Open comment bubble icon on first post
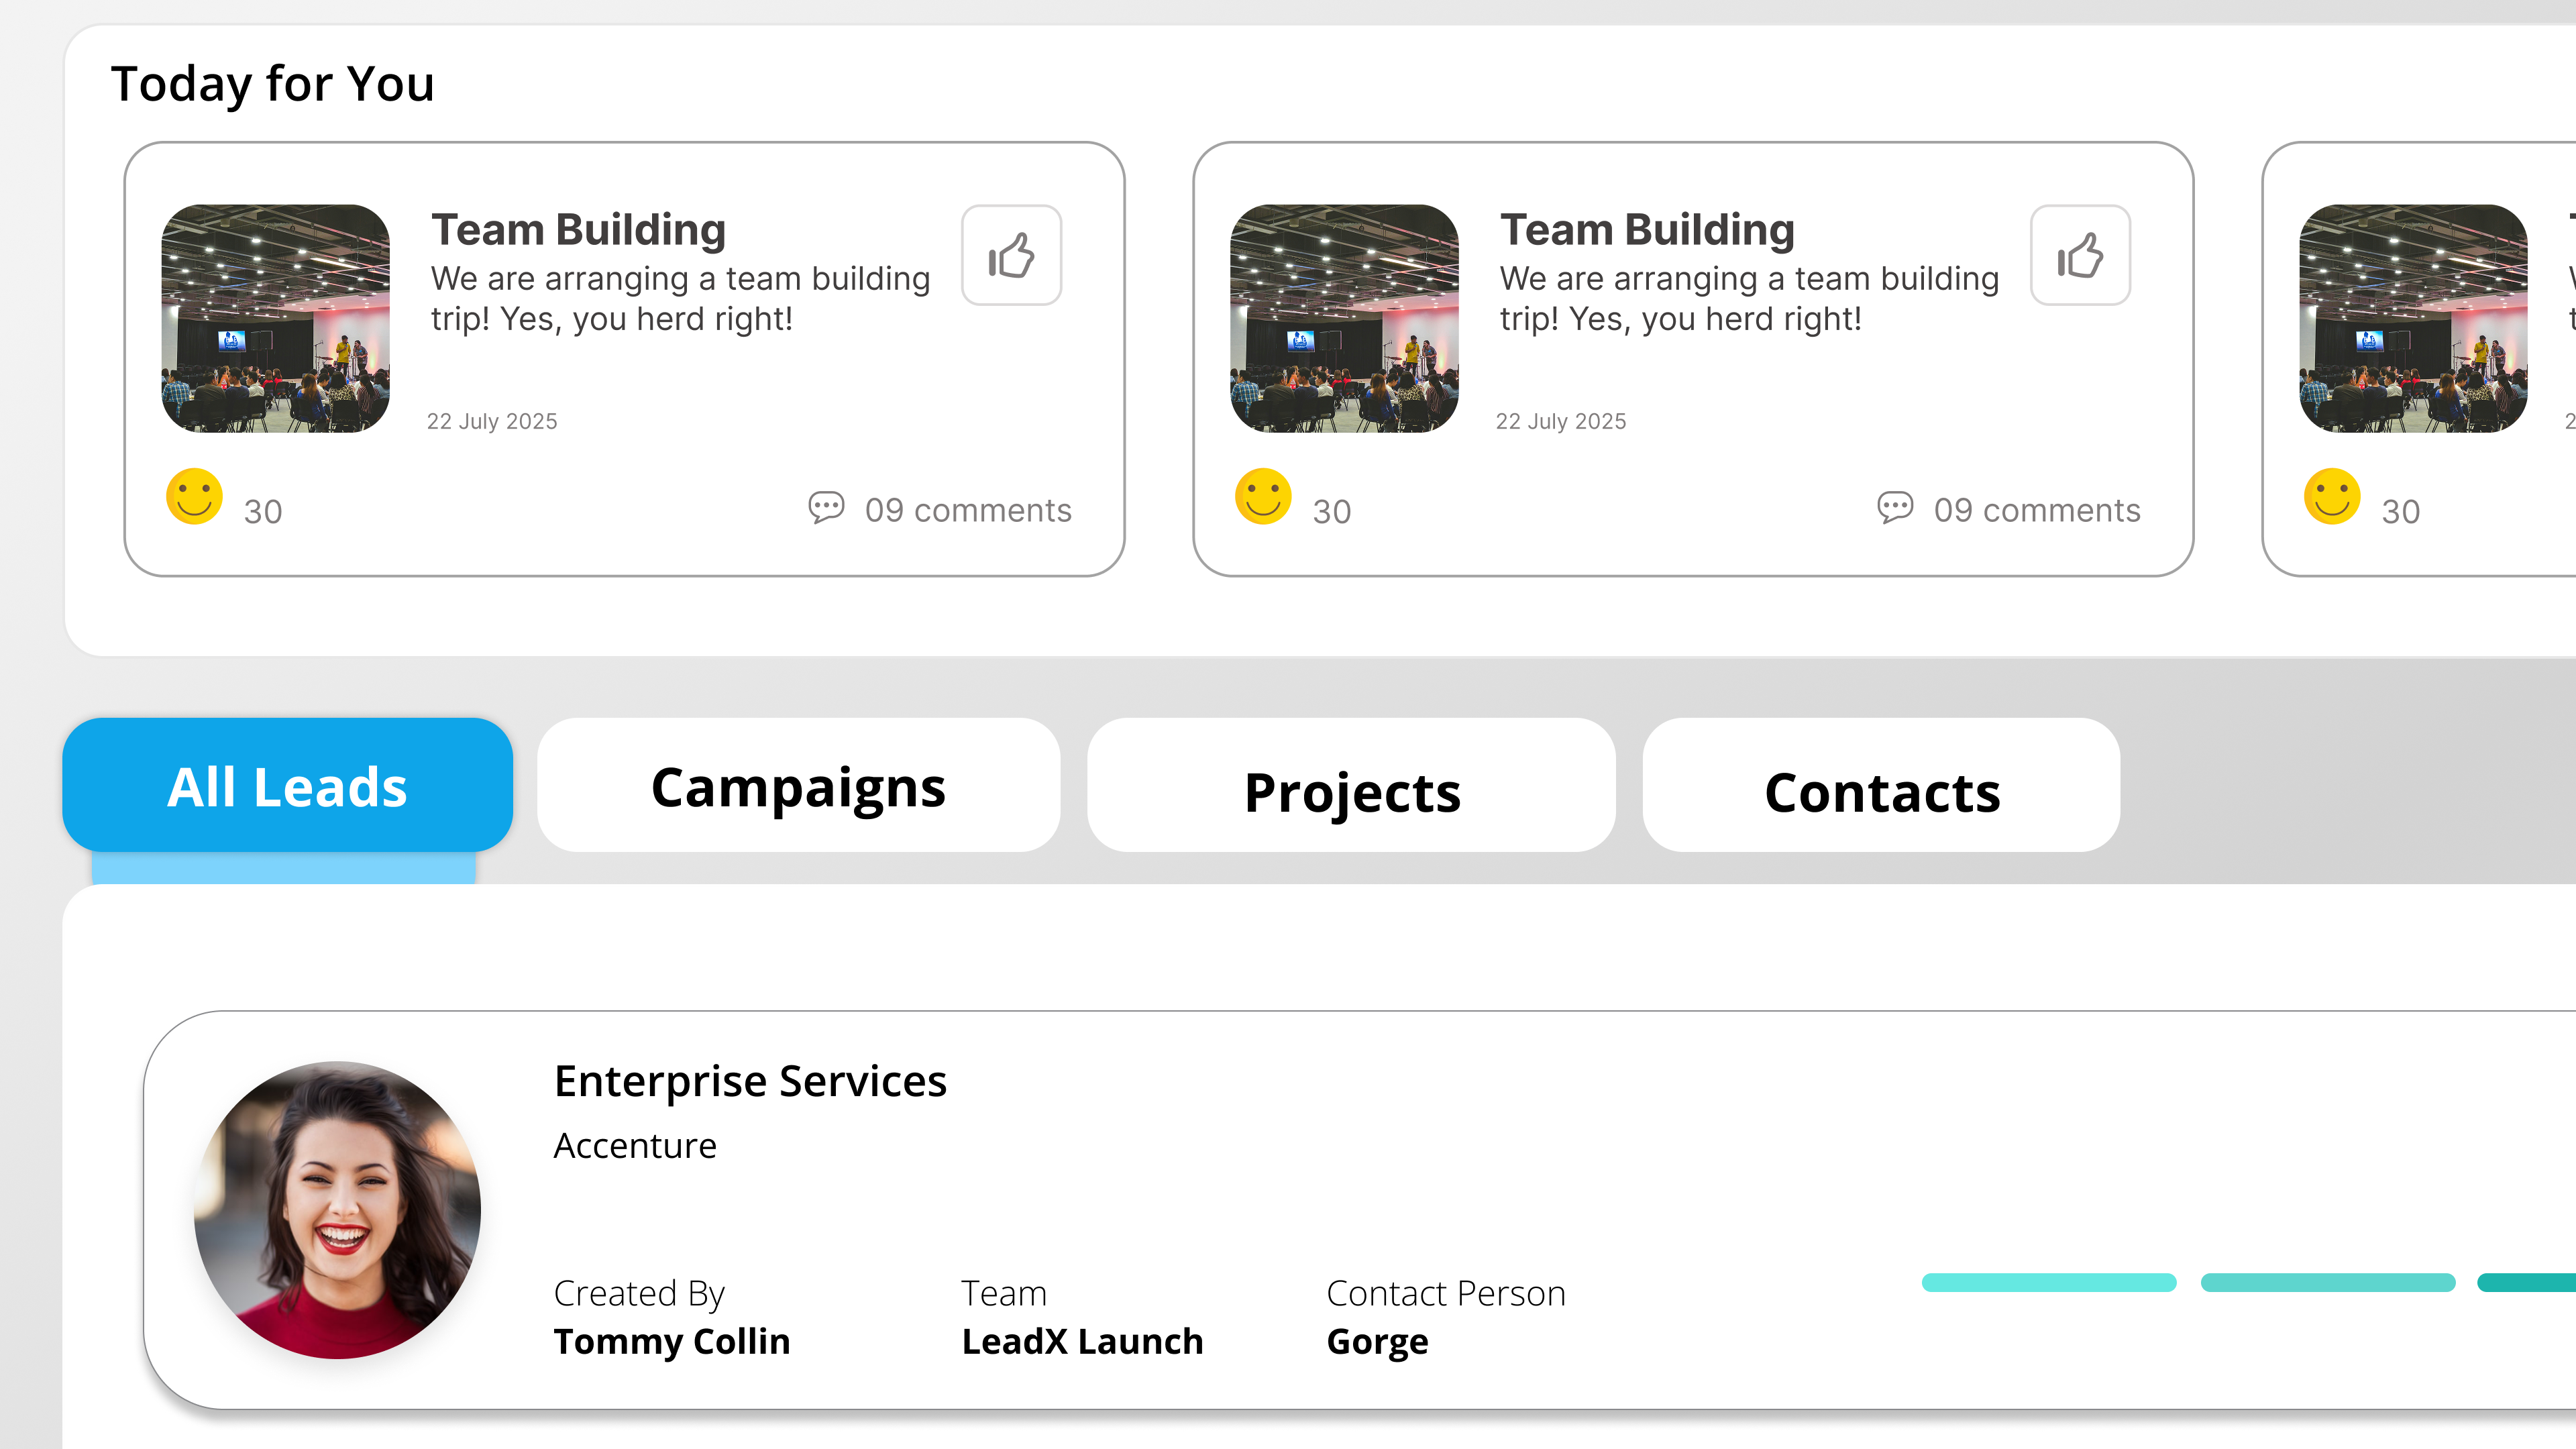This screenshot has height=1449, width=2576. click(826, 508)
